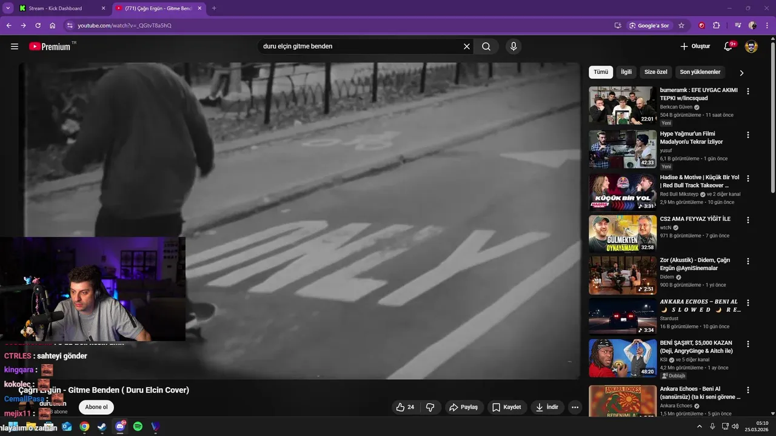Open Spotify from the taskbar
The height and width of the screenshot is (436, 776).
tap(138, 426)
